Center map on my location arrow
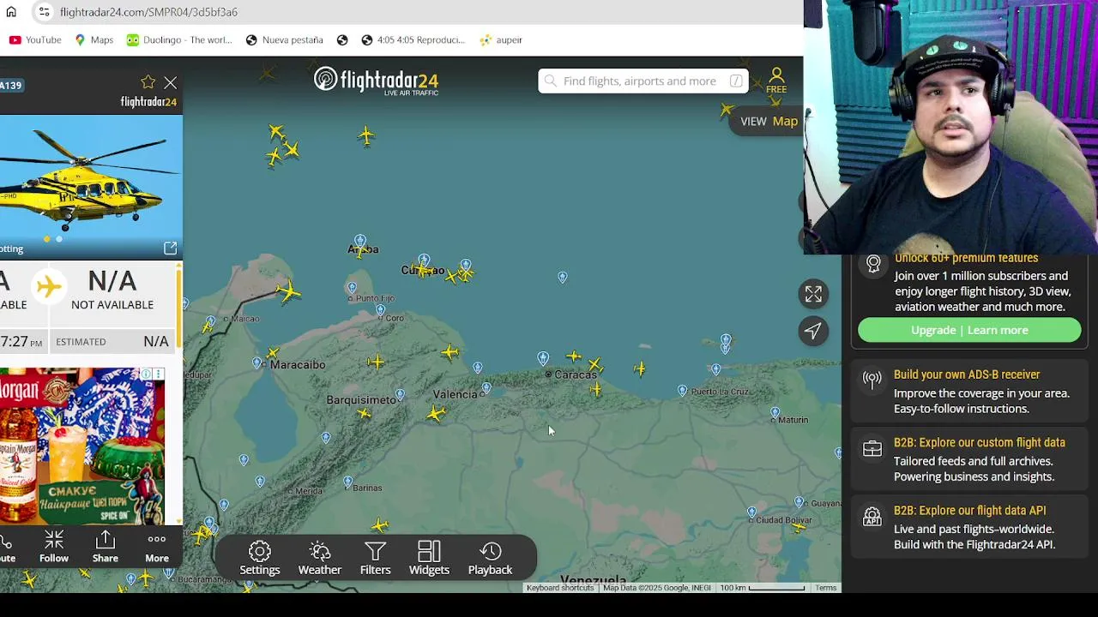The image size is (1098, 617). point(813,331)
